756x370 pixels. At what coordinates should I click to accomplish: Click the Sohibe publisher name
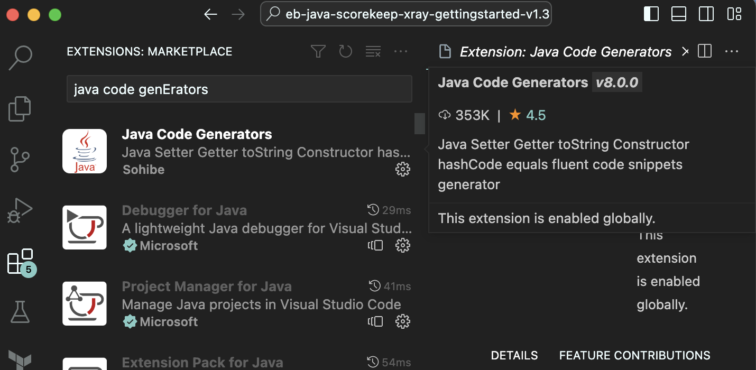(143, 170)
